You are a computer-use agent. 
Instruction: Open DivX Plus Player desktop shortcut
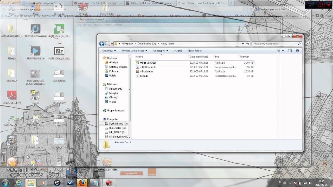35,53
